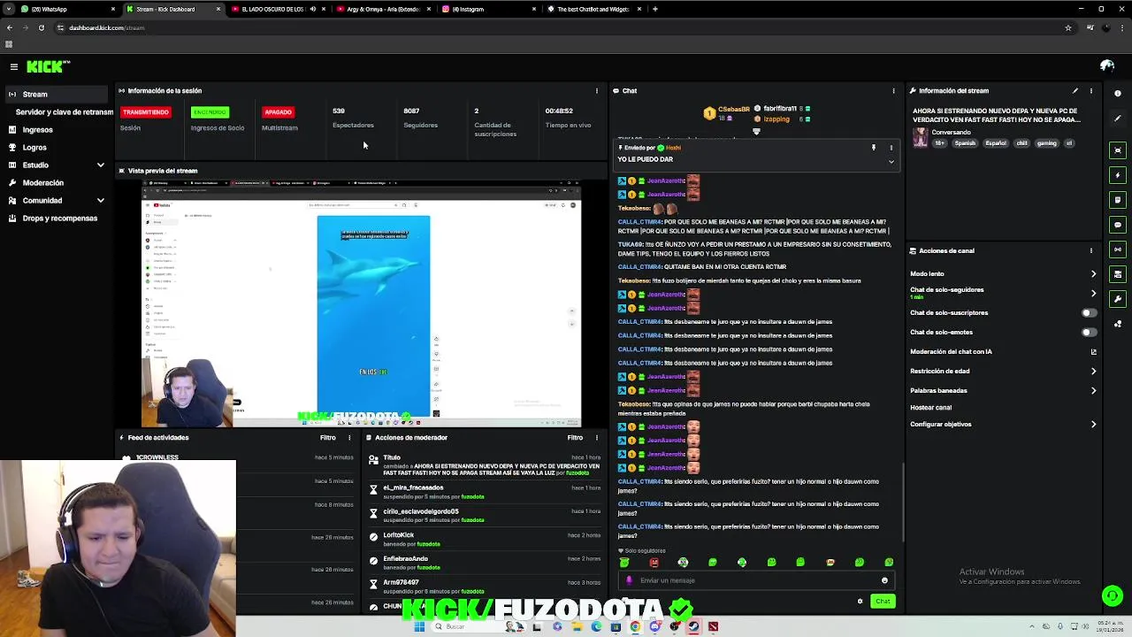Open Restricción de edad options arrow
1132x637 pixels.
pyautogui.click(x=1093, y=371)
